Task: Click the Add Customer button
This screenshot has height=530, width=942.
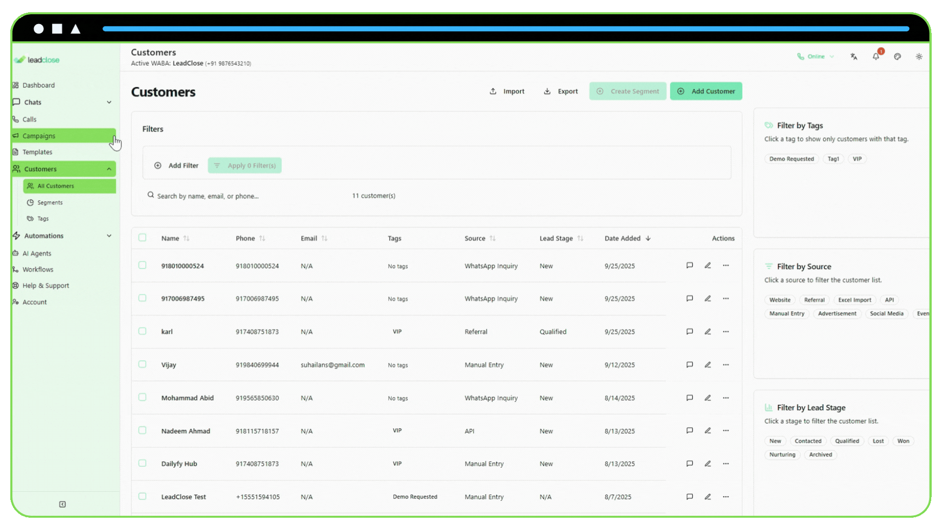Action: [x=706, y=91]
